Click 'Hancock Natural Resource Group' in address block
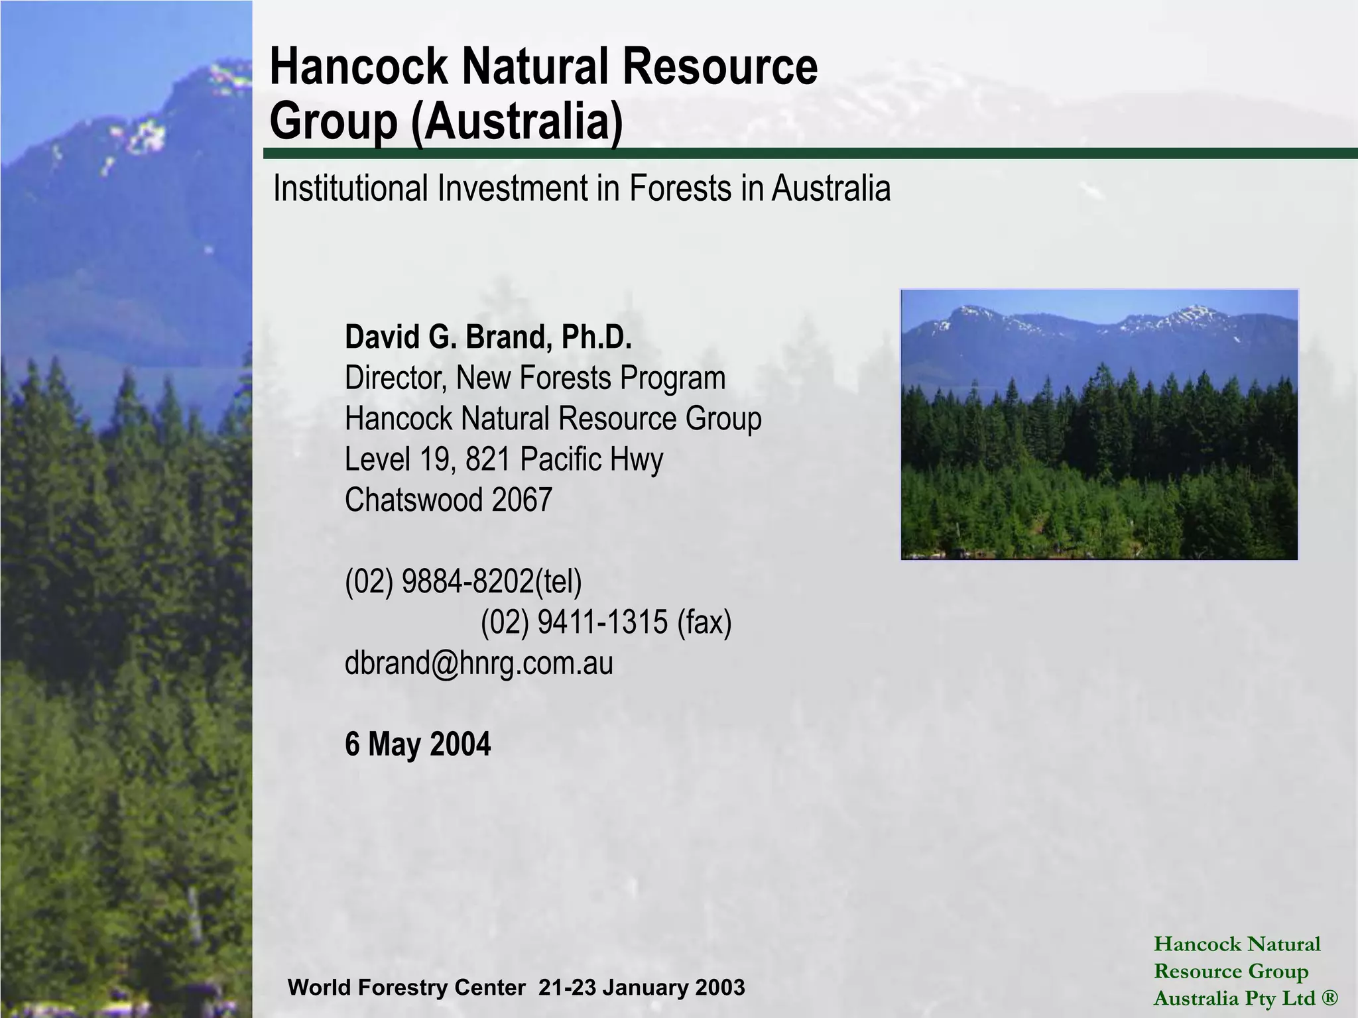This screenshot has height=1018, width=1358. (552, 419)
